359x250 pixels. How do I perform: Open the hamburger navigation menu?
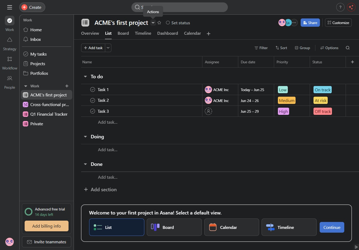click(10, 7)
